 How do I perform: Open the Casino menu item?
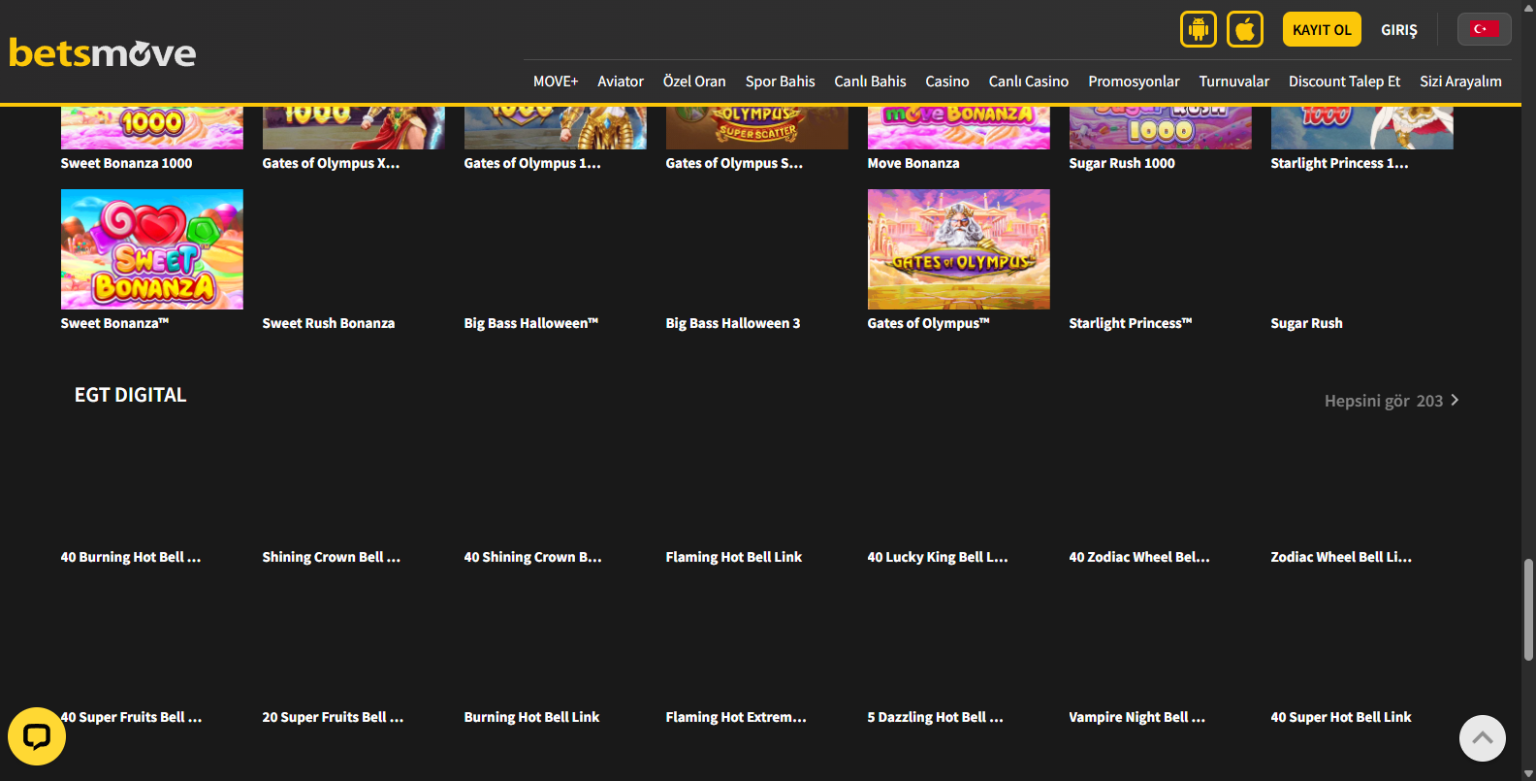coord(946,81)
